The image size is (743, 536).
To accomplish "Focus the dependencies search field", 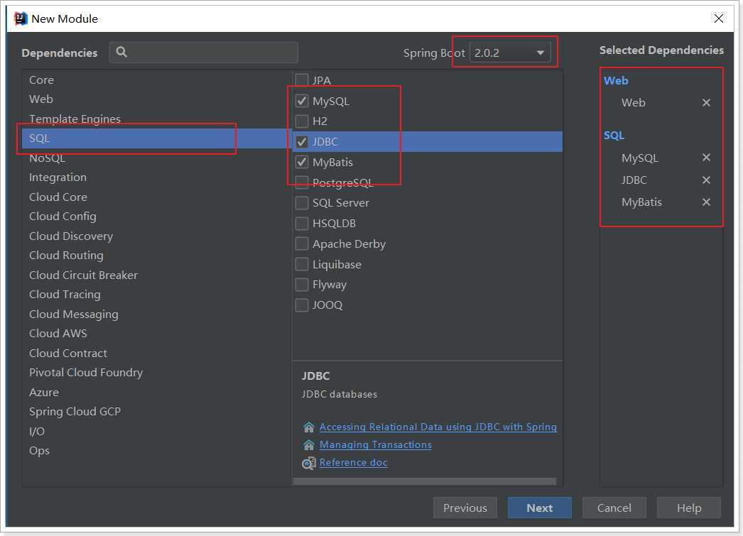I will point(204,52).
